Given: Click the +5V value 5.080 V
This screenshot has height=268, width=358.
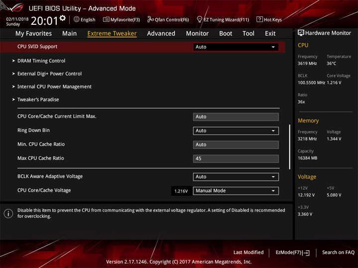Looking at the screenshot, I should (334, 195).
